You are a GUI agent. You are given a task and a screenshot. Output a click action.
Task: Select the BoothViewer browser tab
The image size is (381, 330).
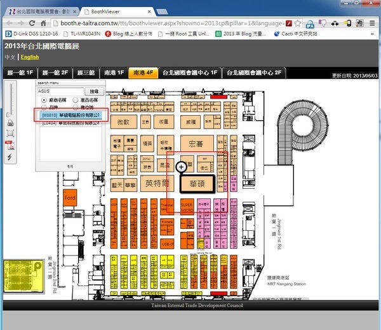pos(117,11)
